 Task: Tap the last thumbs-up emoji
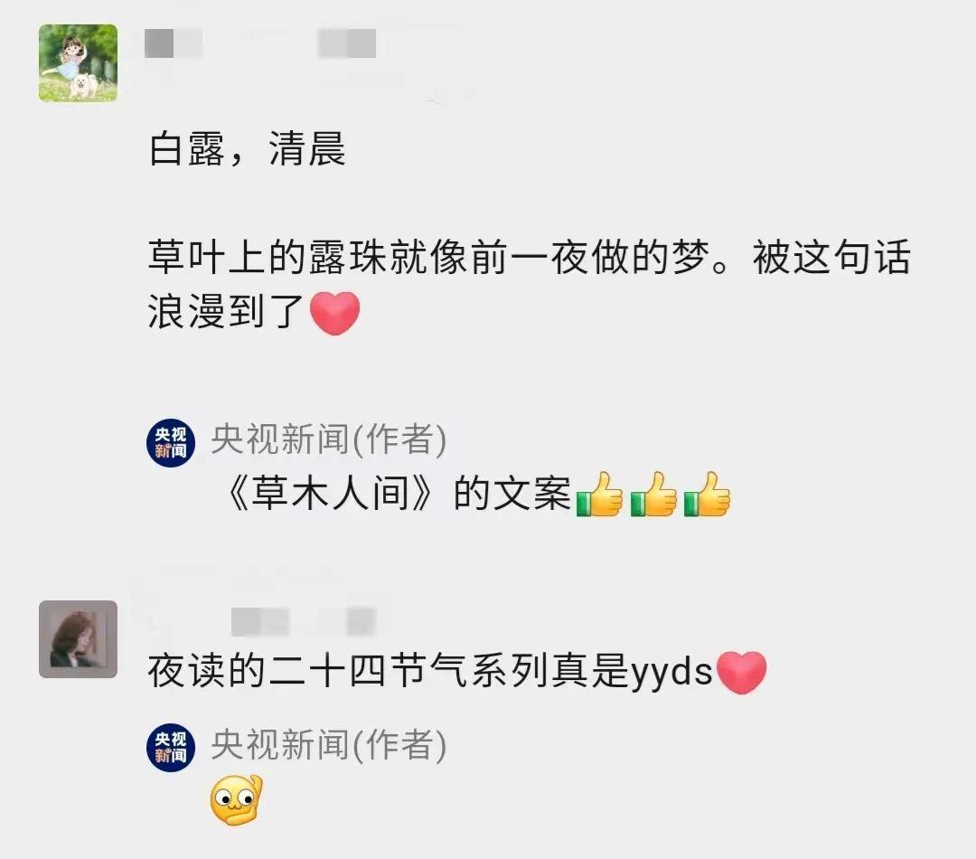point(707,494)
